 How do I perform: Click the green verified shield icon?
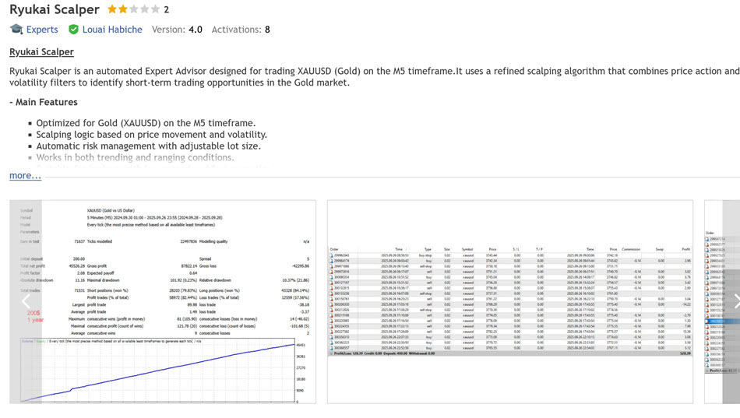[x=74, y=30]
